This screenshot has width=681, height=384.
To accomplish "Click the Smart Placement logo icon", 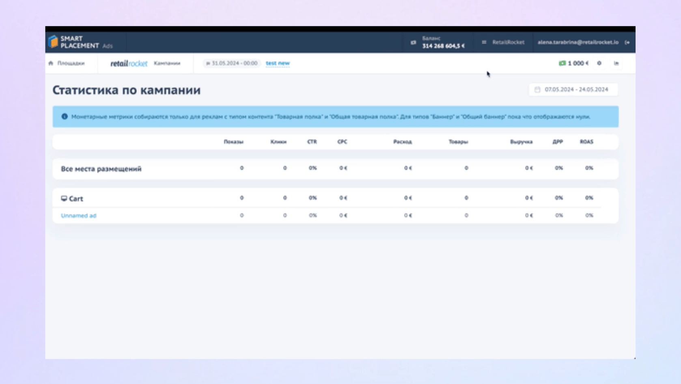I will click(x=53, y=42).
